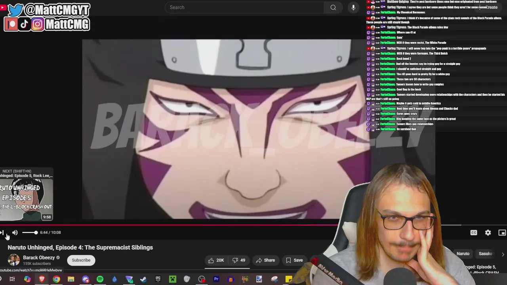
Task: Toggle closed captions with the CC icon
Action: point(474,233)
